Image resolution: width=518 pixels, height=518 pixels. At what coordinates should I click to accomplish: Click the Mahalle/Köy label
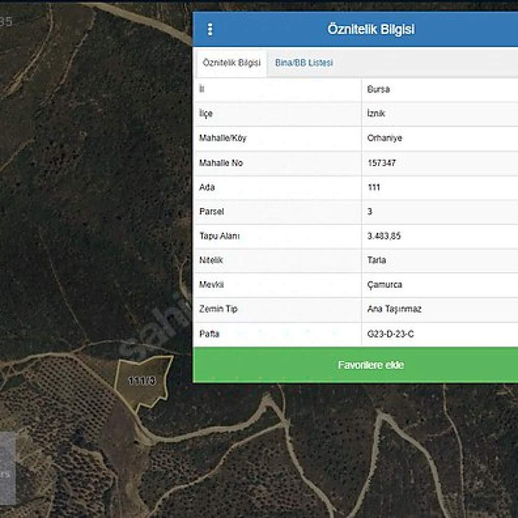[x=223, y=138]
